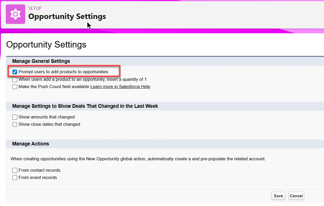Click the Setup gear icon

[15, 14]
